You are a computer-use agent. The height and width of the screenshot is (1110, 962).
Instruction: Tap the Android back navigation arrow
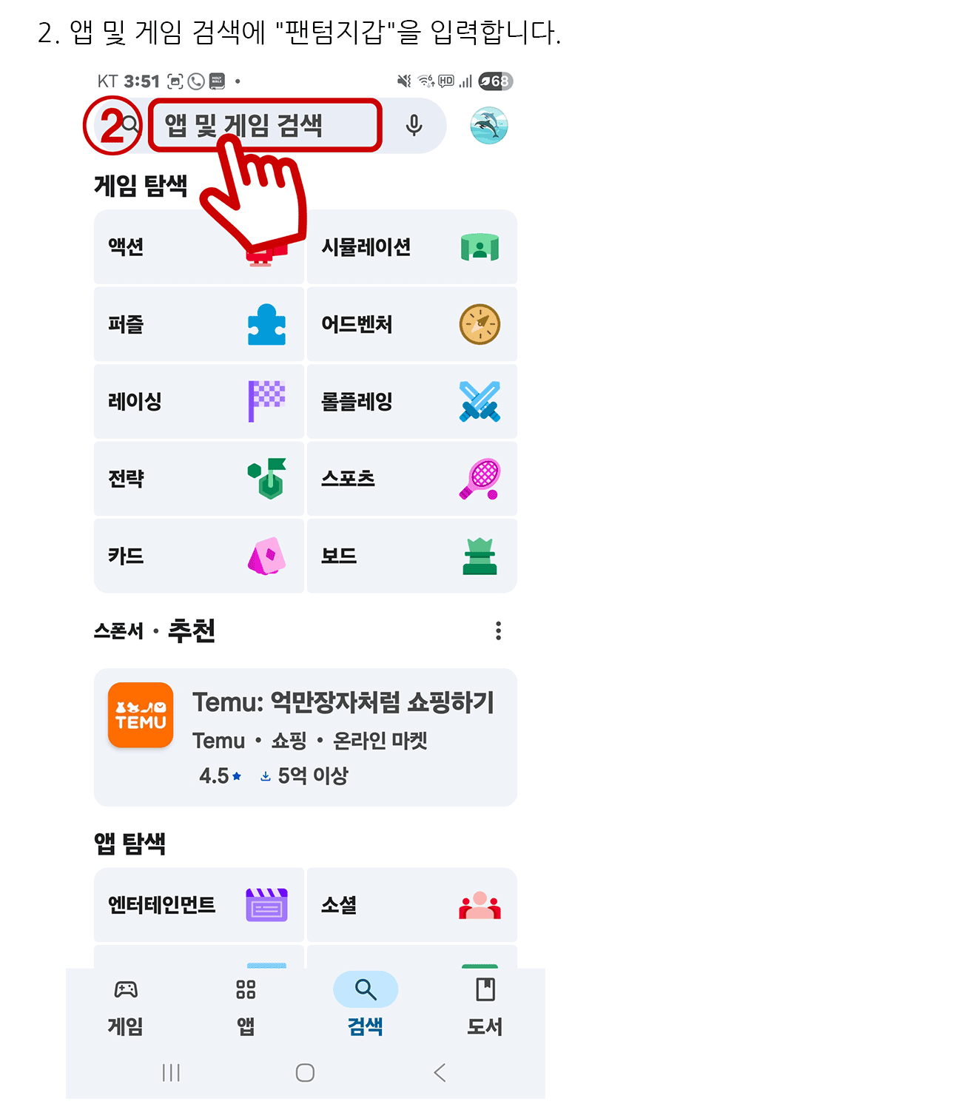coord(440,1072)
